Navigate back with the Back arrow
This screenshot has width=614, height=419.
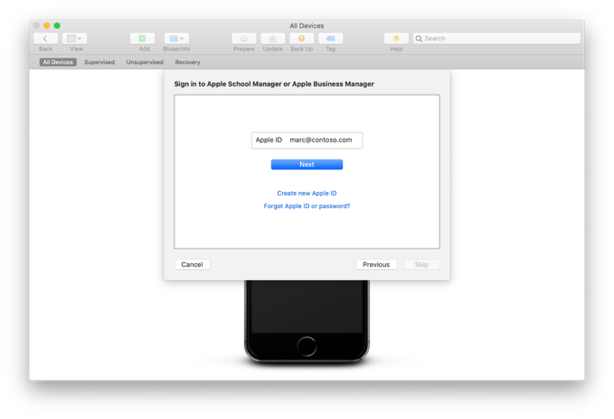[45, 38]
